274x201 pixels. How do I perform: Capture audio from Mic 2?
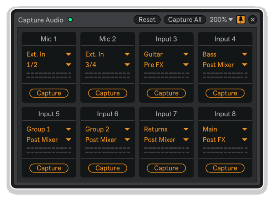[108, 93]
